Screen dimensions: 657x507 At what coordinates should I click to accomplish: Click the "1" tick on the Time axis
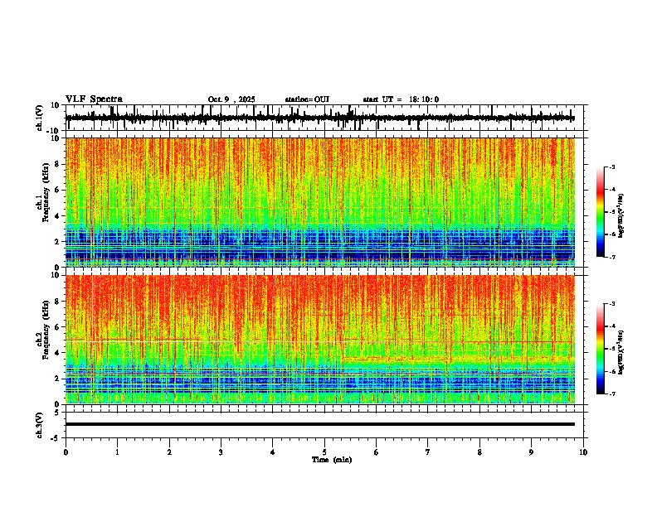(x=117, y=452)
